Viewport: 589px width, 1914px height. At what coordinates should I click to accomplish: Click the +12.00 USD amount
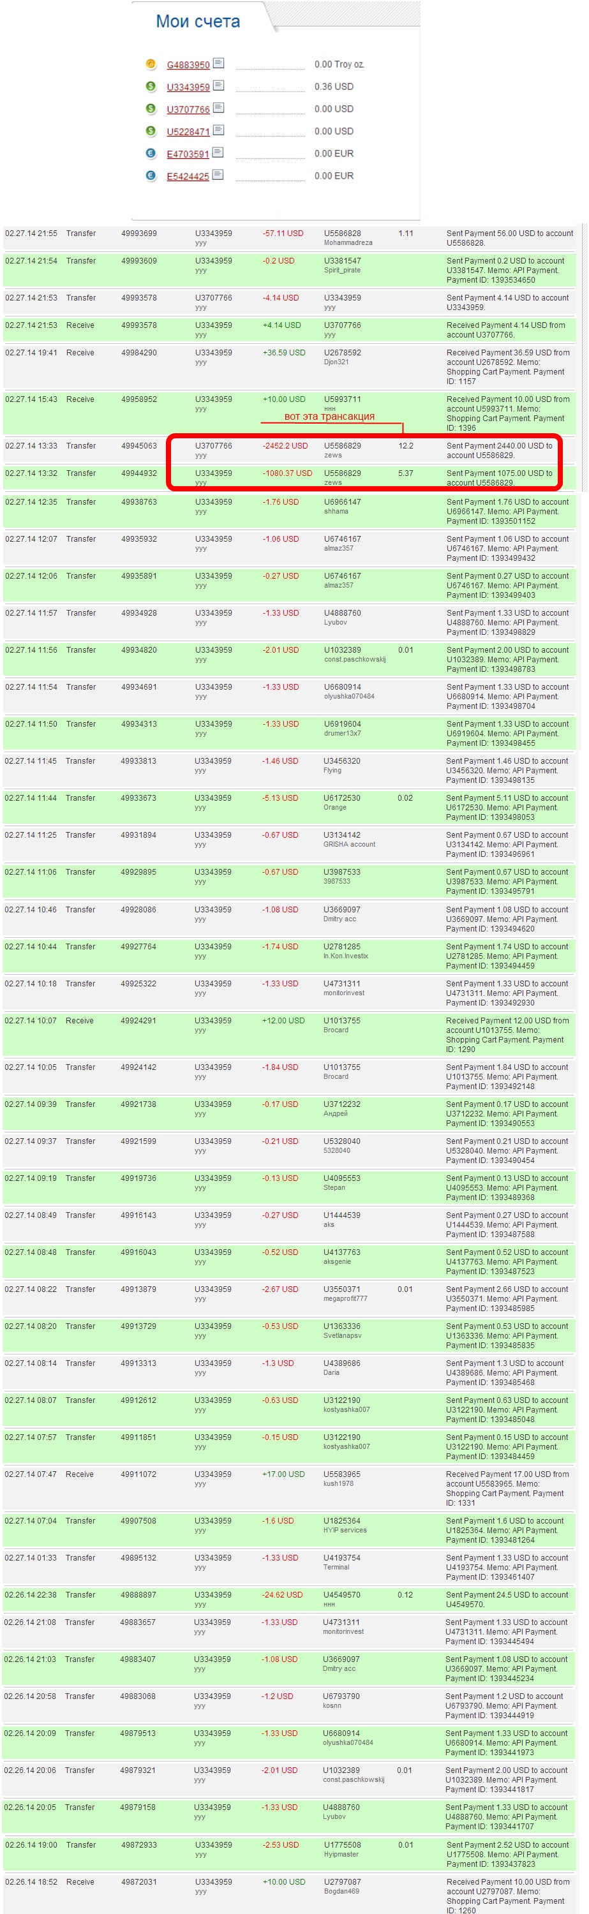[x=283, y=1021]
